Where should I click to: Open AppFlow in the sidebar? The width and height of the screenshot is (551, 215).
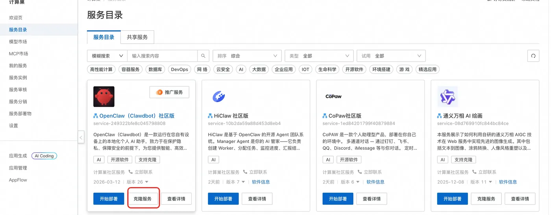(x=18, y=180)
